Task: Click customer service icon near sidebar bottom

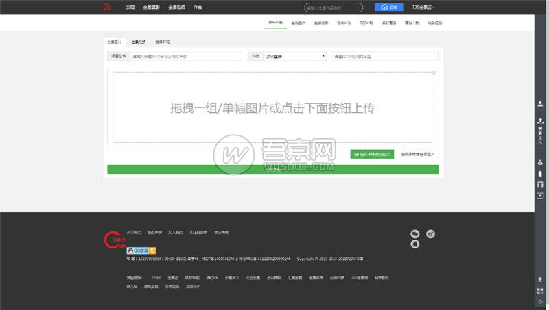Action: pyautogui.click(x=540, y=280)
